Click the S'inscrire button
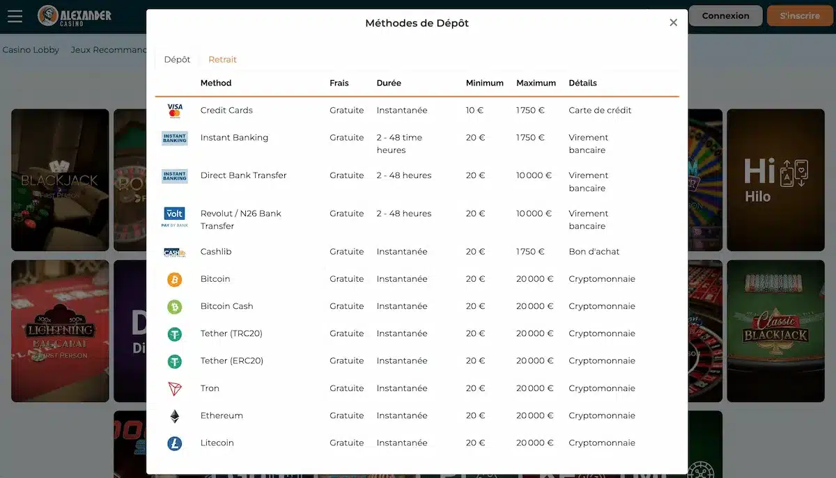Image resolution: width=836 pixels, height=478 pixels. pos(800,16)
